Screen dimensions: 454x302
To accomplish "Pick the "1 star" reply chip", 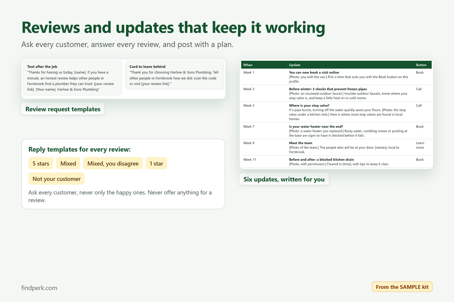I will [156, 163].
